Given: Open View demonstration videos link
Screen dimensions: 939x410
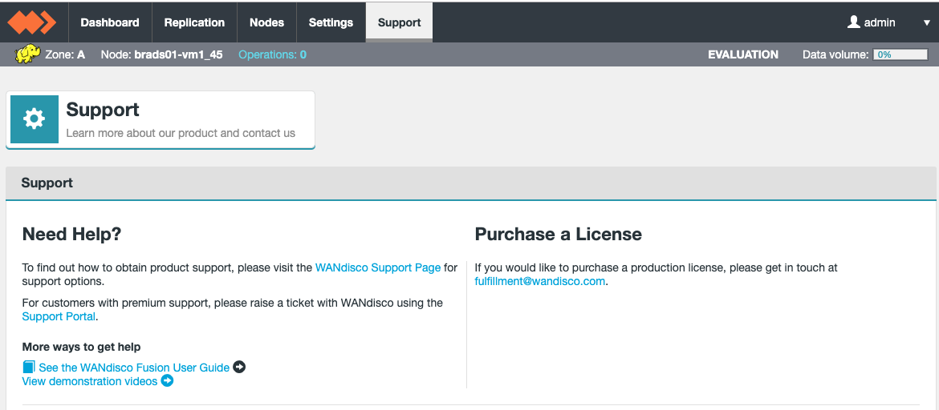Looking at the screenshot, I should pos(90,381).
